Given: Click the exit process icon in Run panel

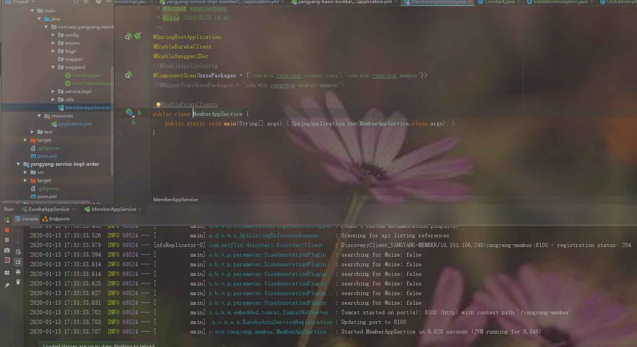Looking at the screenshot, I should [7, 260].
